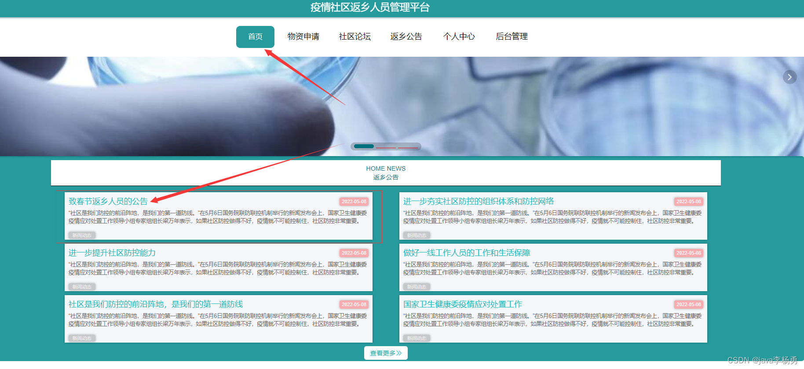The image size is (804, 369).
Task: Go to 后台管理 menu item
Action: [x=512, y=37]
